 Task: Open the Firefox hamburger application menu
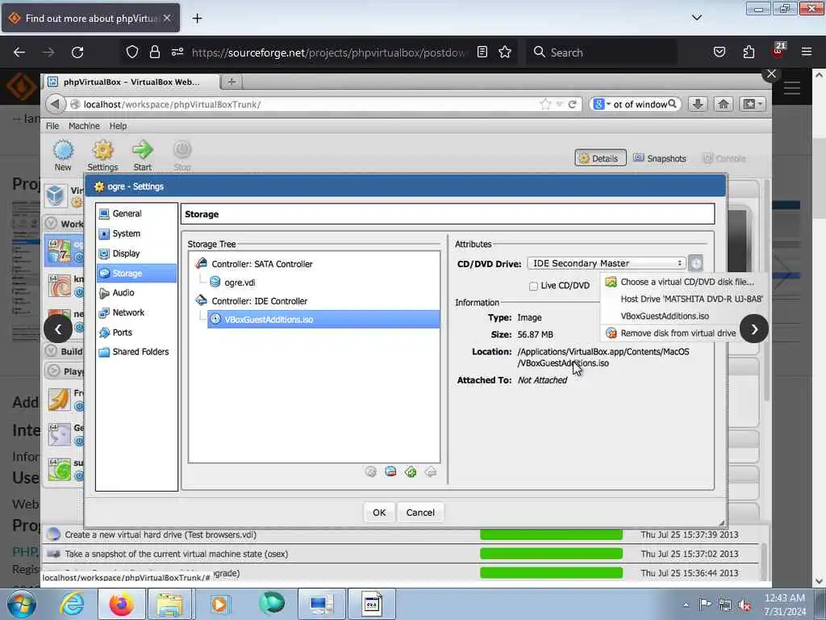click(x=807, y=52)
